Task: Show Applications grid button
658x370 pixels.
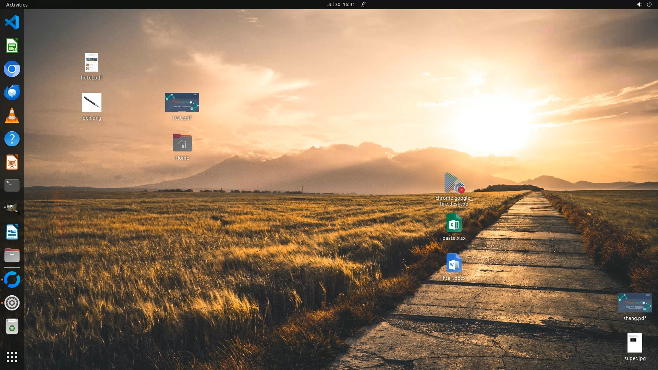Action: [12, 357]
